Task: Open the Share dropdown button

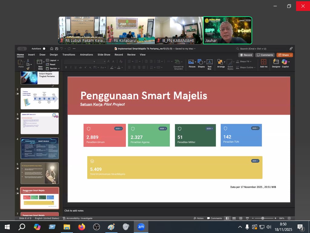Action: coord(284,55)
